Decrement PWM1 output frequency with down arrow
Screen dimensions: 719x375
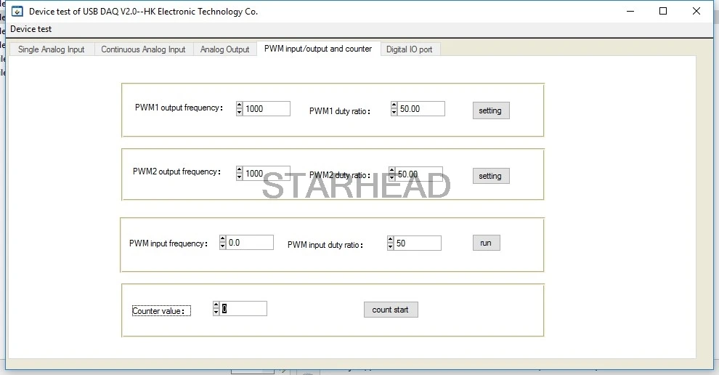pyautogui.click(x=240, y=113)
